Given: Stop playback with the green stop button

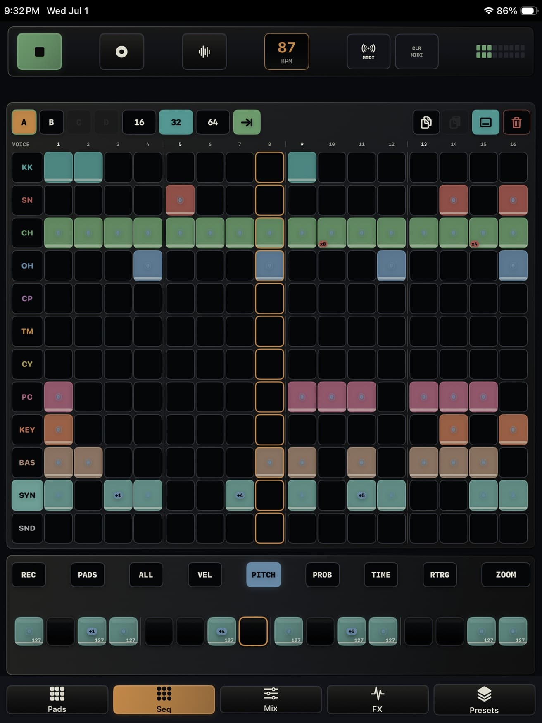Looking at the screenshot, I should (39, 52).
